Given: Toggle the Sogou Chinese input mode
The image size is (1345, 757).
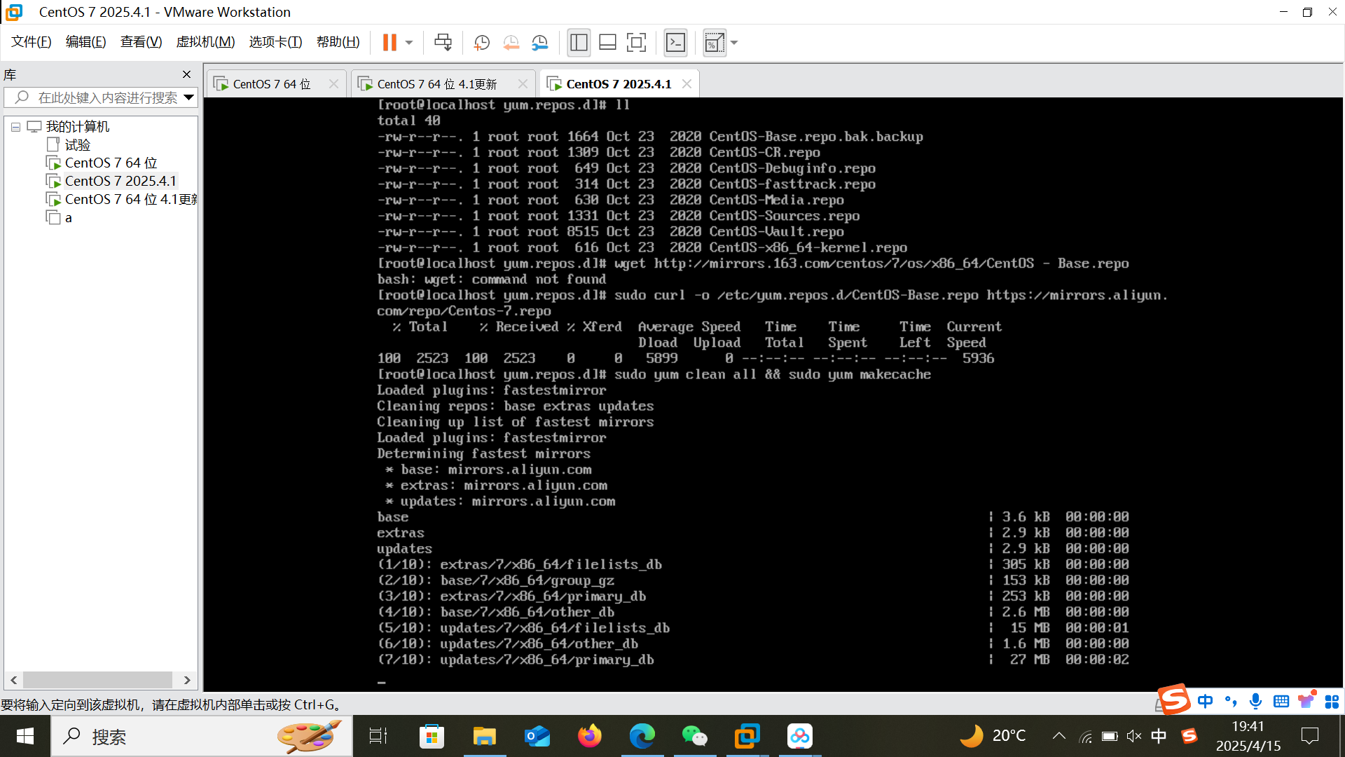Looking at the screenshot, I should pos(1205,701).
